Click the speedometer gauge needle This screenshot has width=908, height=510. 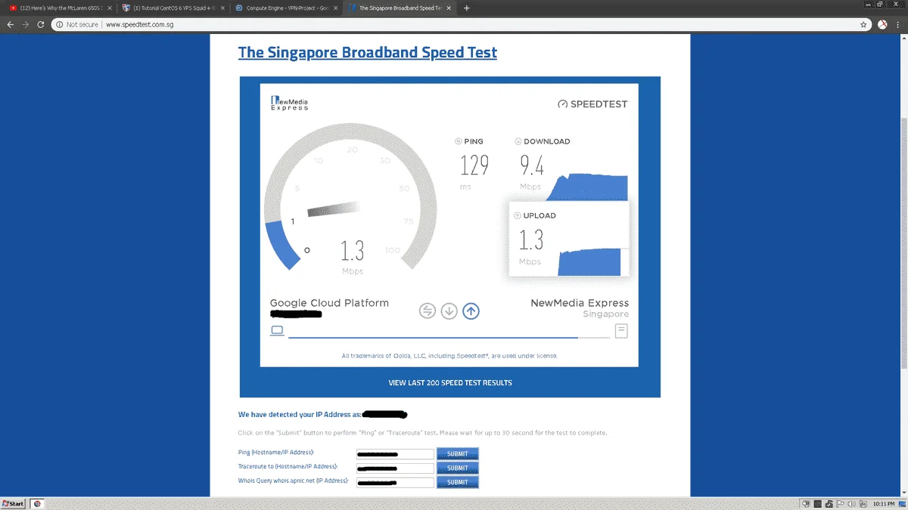tap(333, 209)
